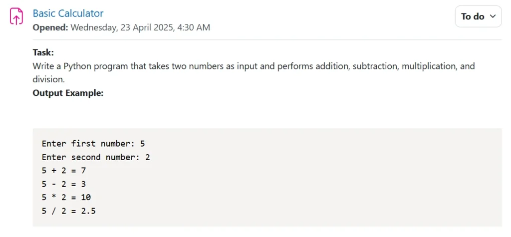Screen dimensions: 511x237
Task: Click the code line 5 * 2 = 10
Action: [x=66, y=198]
